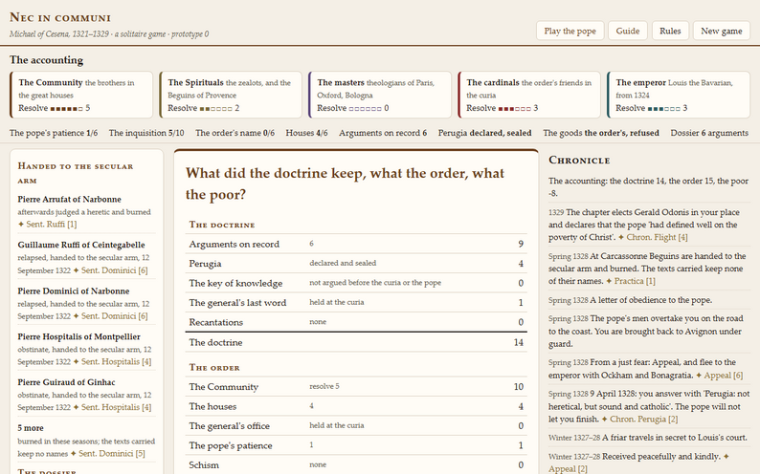Open Sent. Dominici [5] citation link
This screenshot has height=474, width=760.
coord(111,454)
